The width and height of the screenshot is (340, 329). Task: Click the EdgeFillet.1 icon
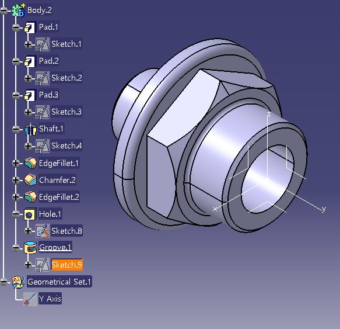pos(30,163)
